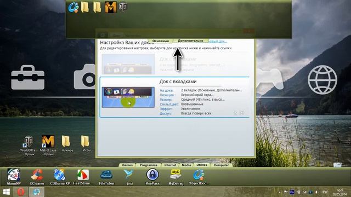This screenshot has width=351, height=197.
Task: Open the MetroLL.exe desktop shortcut
Action: coord(48,145)
